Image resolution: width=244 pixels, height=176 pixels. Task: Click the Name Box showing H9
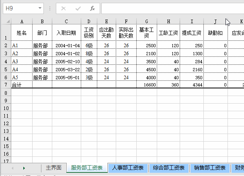click(x=20, y=8)
